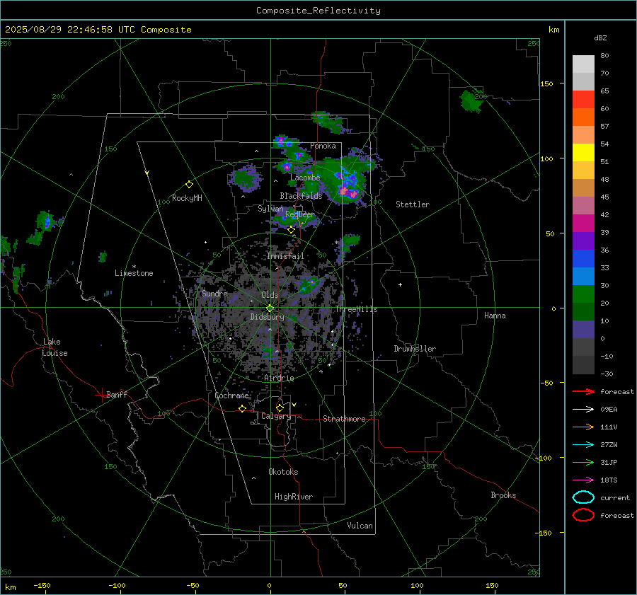
Task: Click the Banff label text
Action: (x=117, y=394)
